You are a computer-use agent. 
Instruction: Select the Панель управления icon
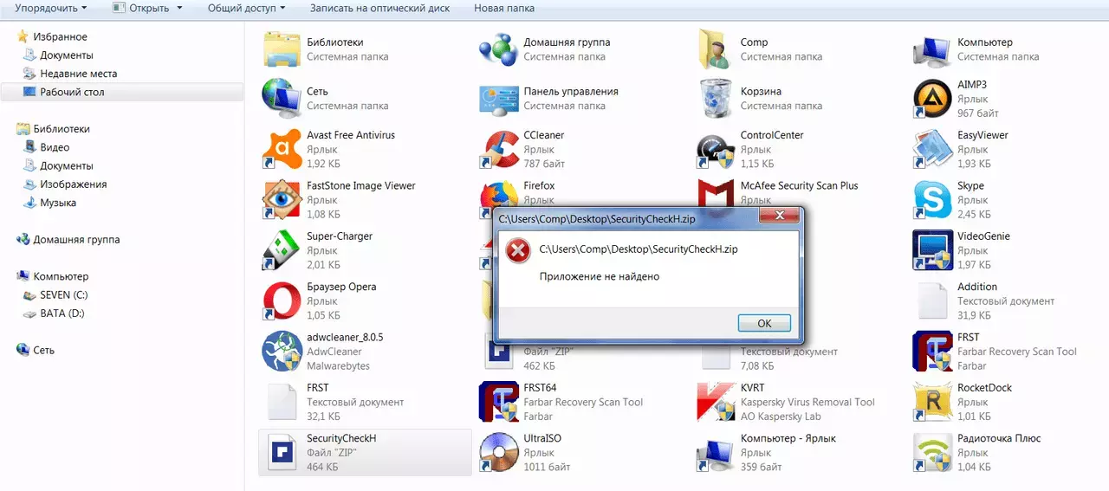click(x=498, y=100)
